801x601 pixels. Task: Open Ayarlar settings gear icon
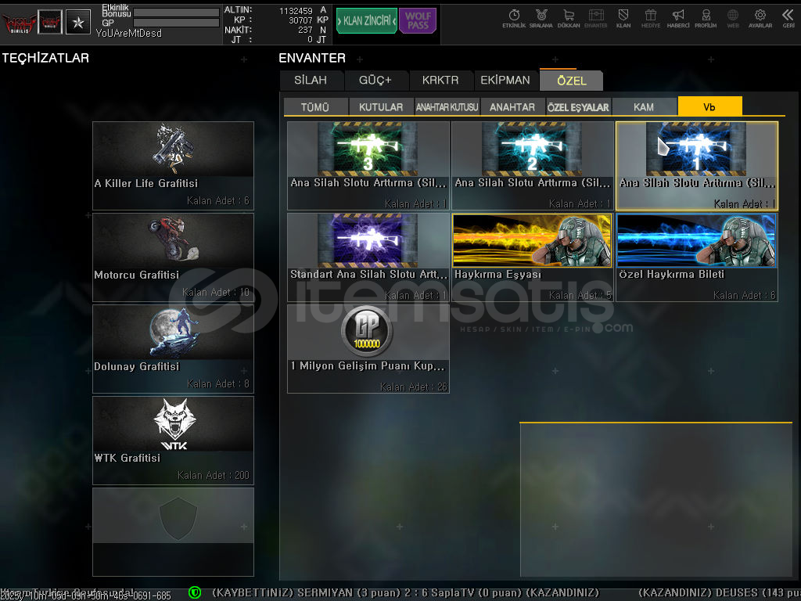[760, 18]
